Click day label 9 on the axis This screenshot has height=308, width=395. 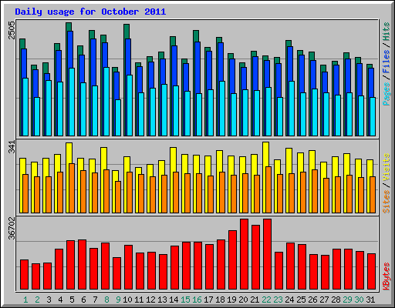click(118, 300)
